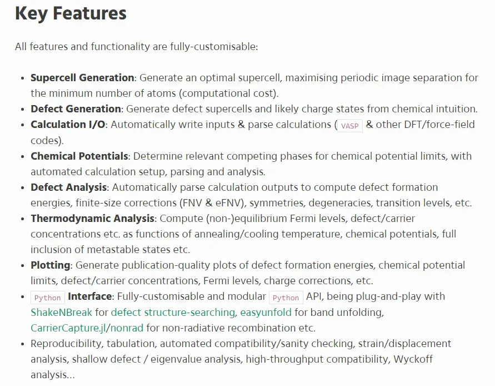Click the 'fully-customisable' intro sentence
Image resolution: width=495 pixels, height=386 pixels.
[136, 47]
